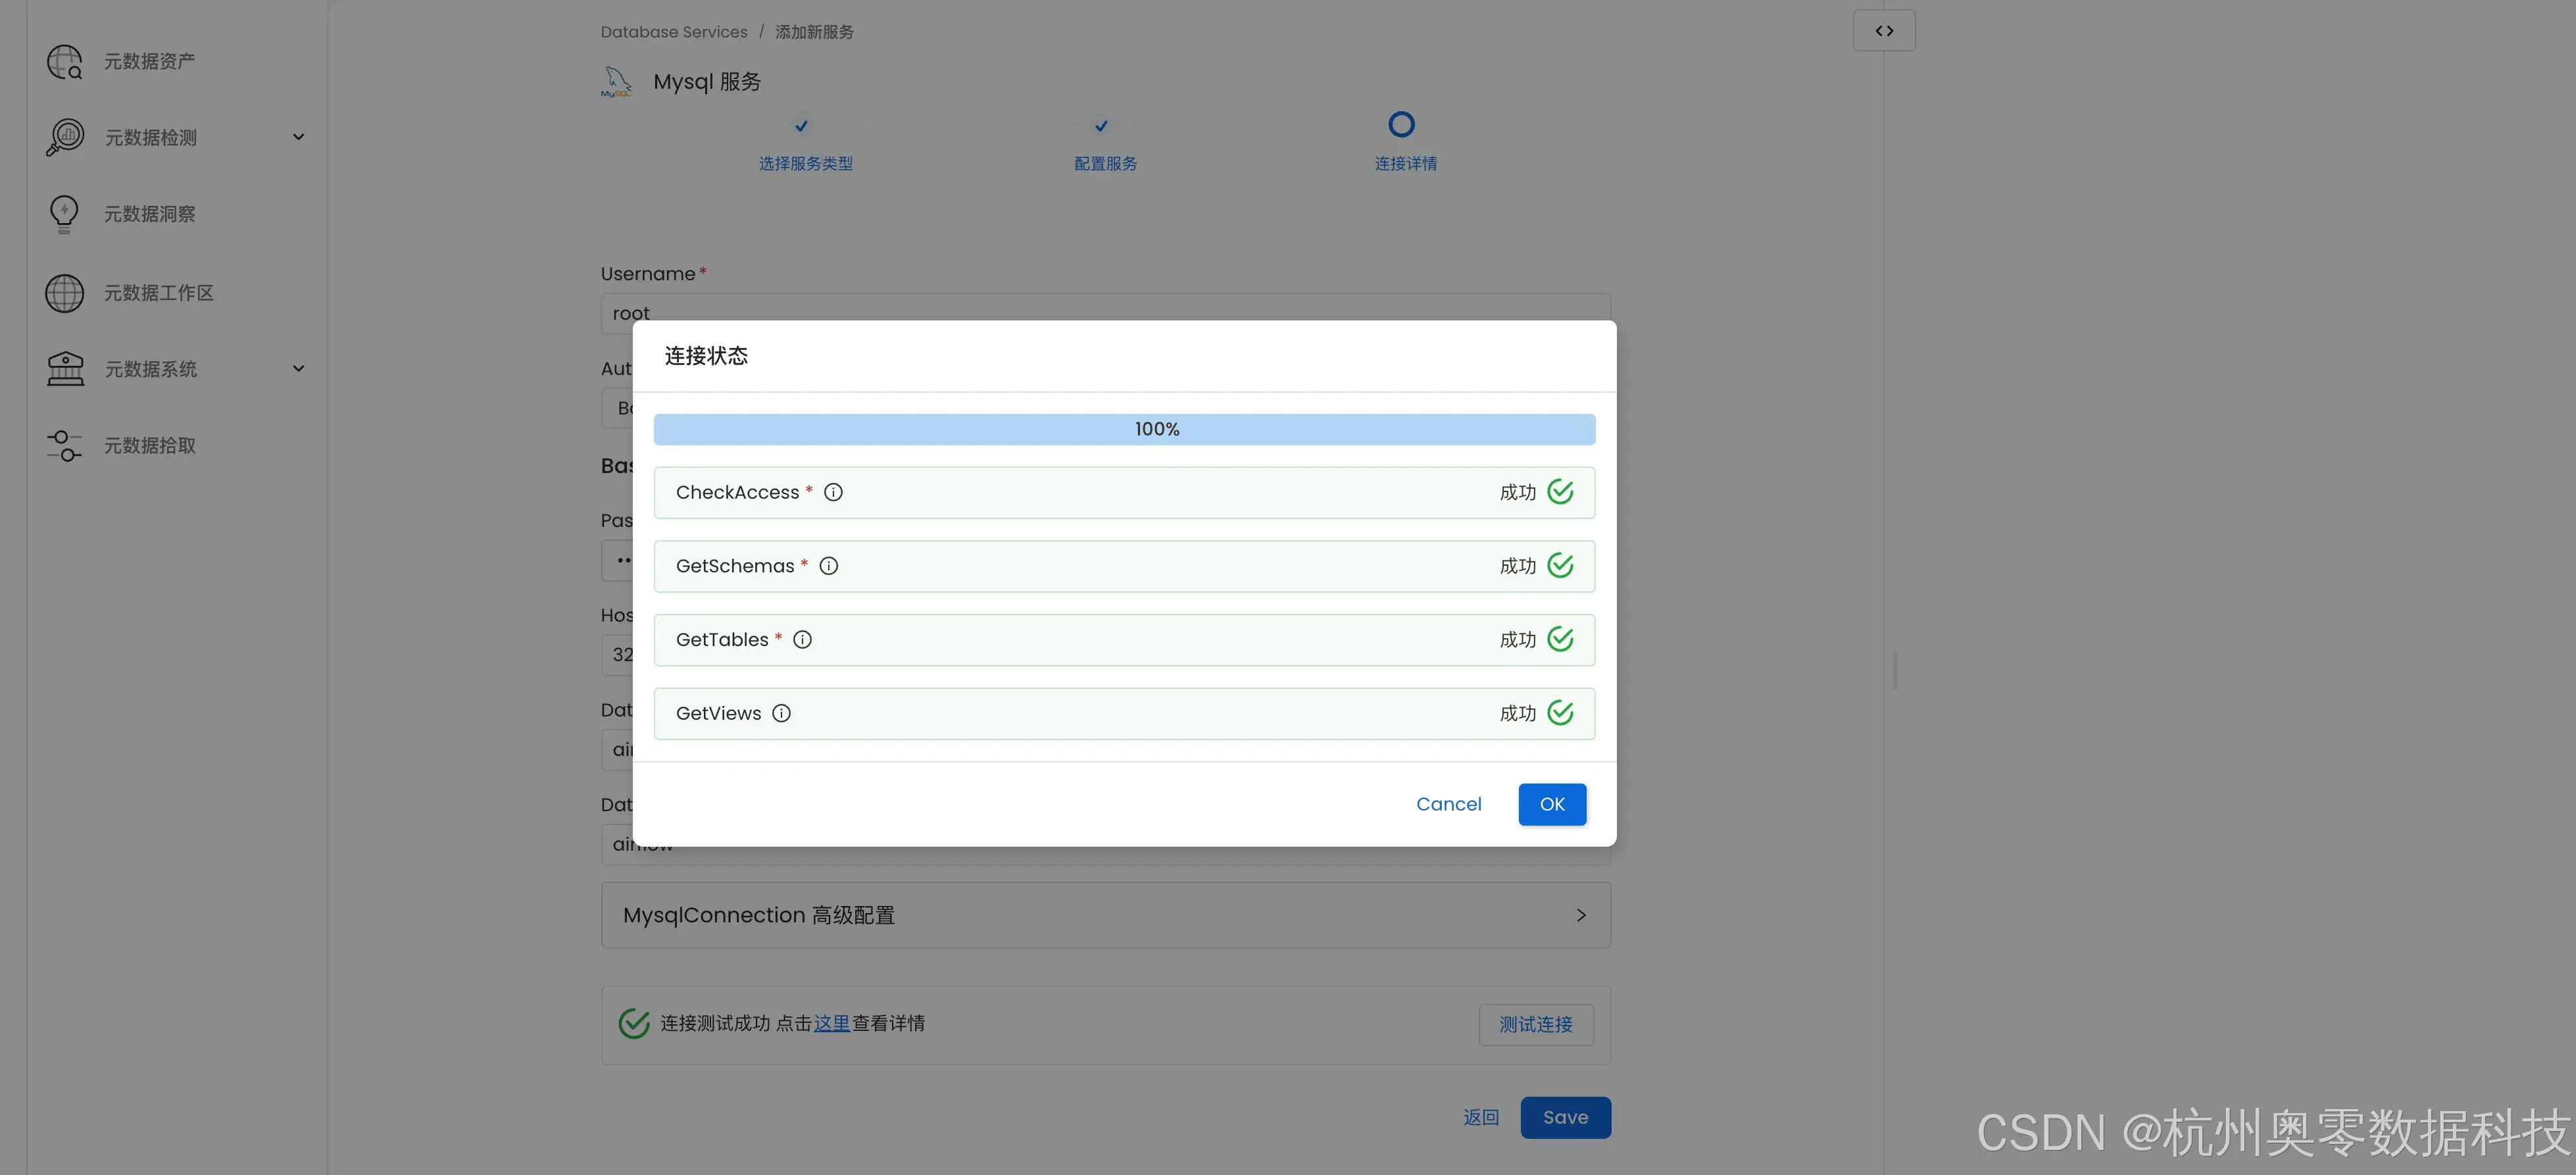
Task: Click OK in connection status dialog
Action: [x=1551, y=804]
